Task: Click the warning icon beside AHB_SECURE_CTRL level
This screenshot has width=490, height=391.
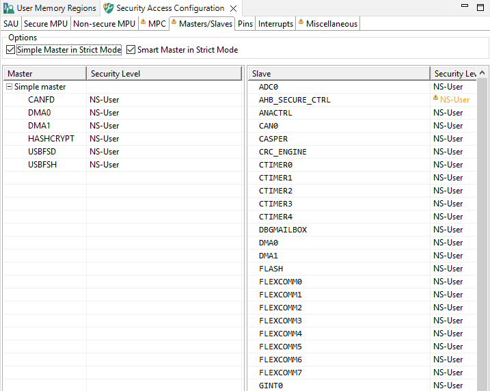Action: (x=435, y=99)
